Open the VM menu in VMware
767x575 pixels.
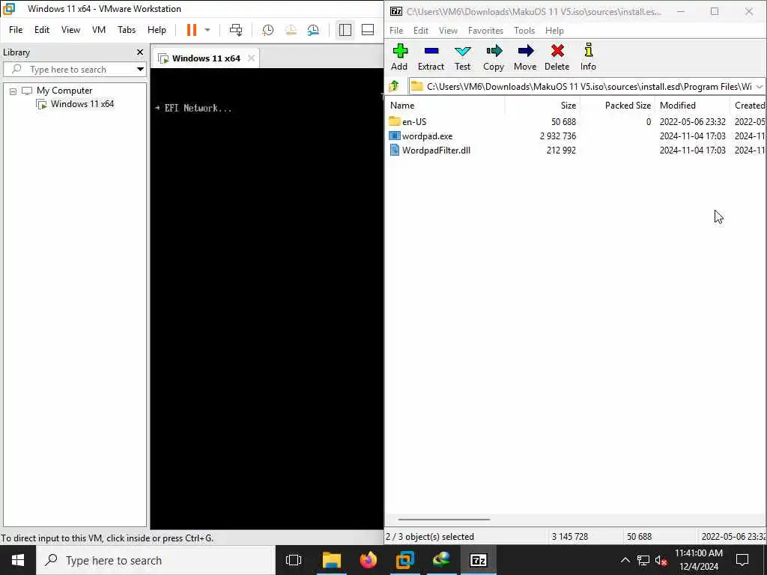[x=99, y=30]
